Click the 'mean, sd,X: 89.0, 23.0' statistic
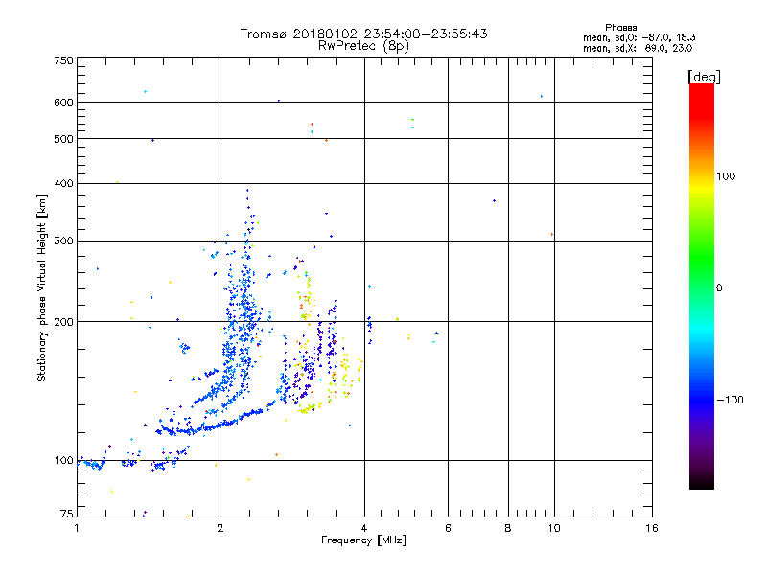Viewport: 767px width, 575px height. pos(638,48)
